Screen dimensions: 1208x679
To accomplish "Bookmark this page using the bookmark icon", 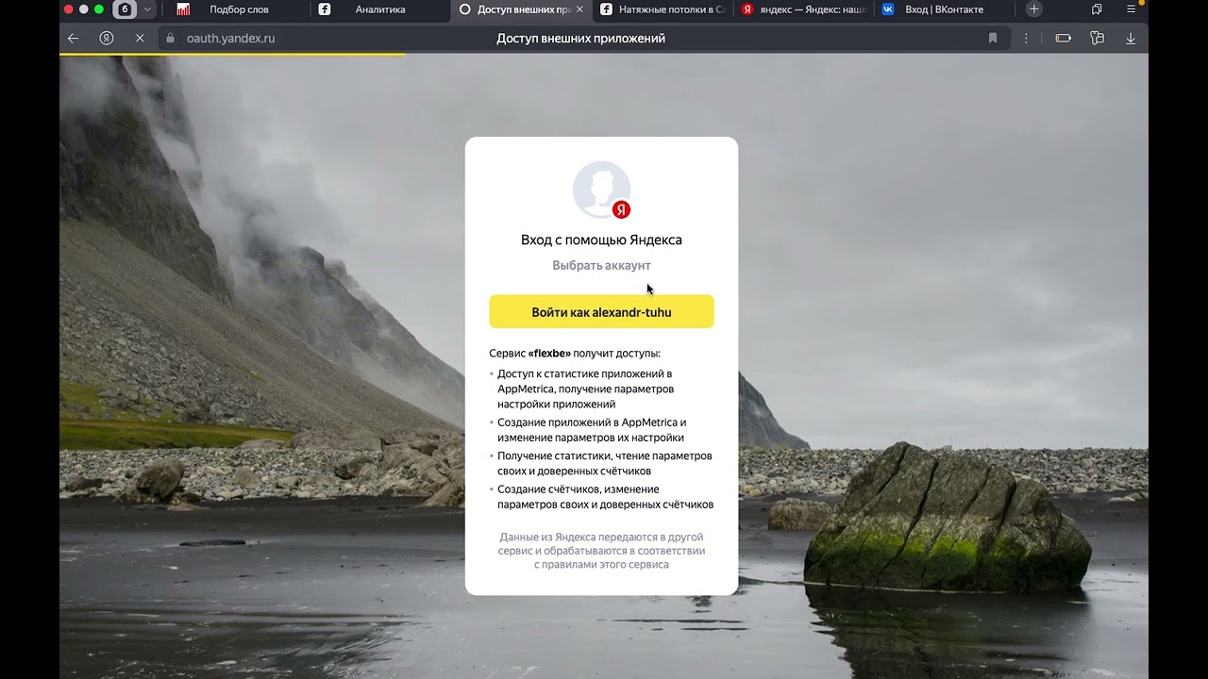I will tap(993, 39).
